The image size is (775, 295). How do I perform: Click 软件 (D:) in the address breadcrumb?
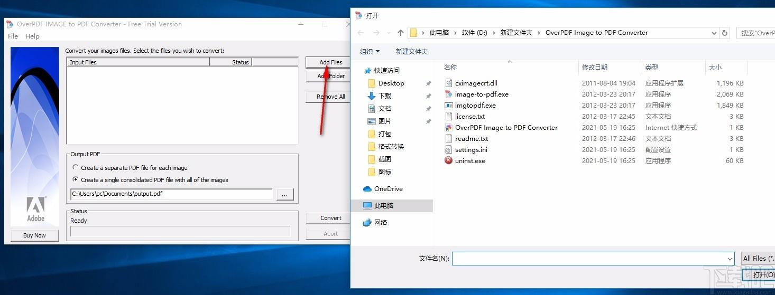[x=475, y=33]
